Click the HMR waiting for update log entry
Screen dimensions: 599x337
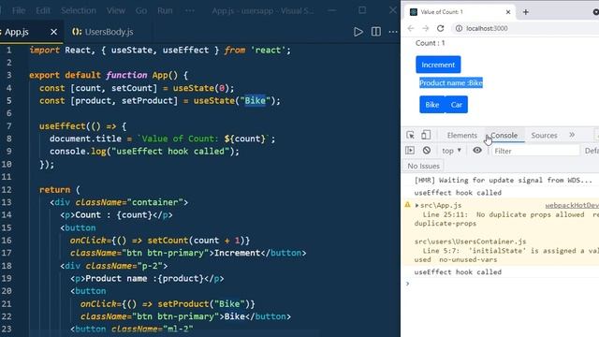tap(504, 180)
